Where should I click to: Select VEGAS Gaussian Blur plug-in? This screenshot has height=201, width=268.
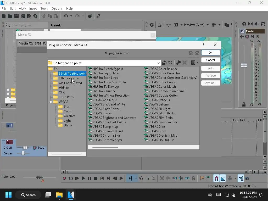coord(163,122)
